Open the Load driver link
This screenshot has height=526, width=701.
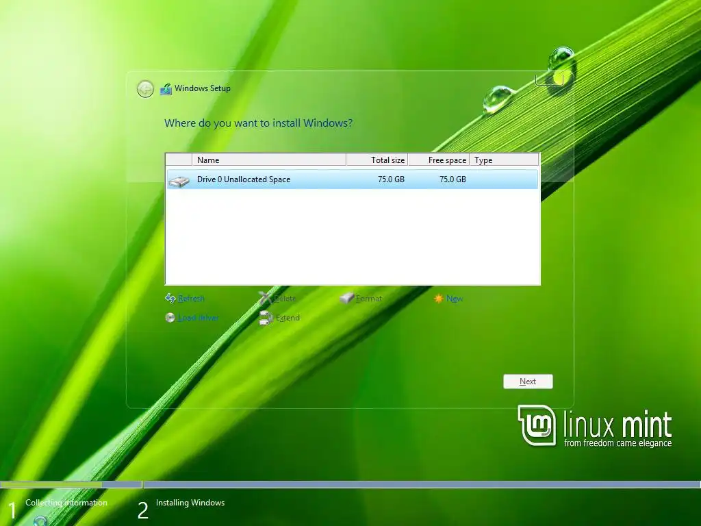point(198,318)
